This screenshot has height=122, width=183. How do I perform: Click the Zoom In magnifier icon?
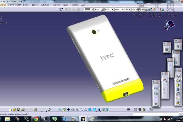(x=77, y=110)
